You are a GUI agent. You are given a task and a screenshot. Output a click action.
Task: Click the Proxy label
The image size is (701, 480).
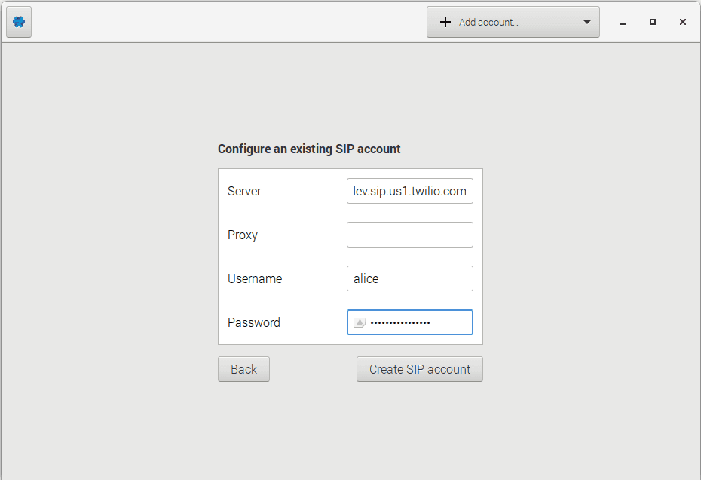pyautogui.click(x=242, y=235)
